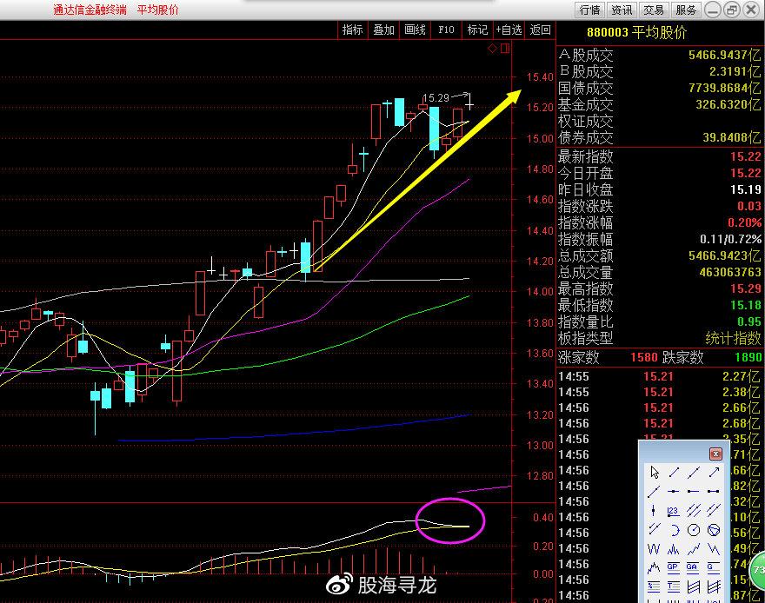Toggle the 画线 drawing tools panel
The height and width of the screenshot is (603, 765).
point(415,30)
